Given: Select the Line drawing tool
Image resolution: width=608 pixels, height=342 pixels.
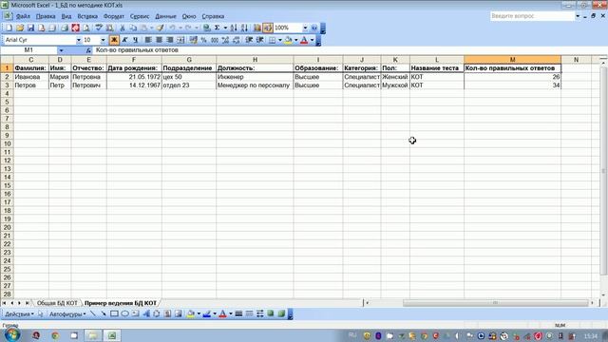Looking at the screenshot, I should [93, 313].
